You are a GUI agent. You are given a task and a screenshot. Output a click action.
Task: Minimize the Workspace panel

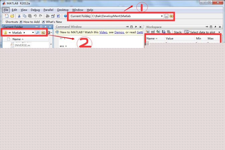point(207,27)
